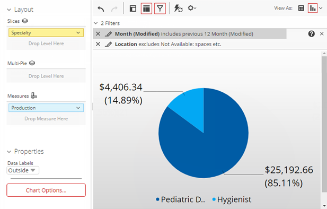Click the Month (Modified) filter text
The height and width of the screenshot is (209, 327).
pyautogui.click(x=184, y=33)
